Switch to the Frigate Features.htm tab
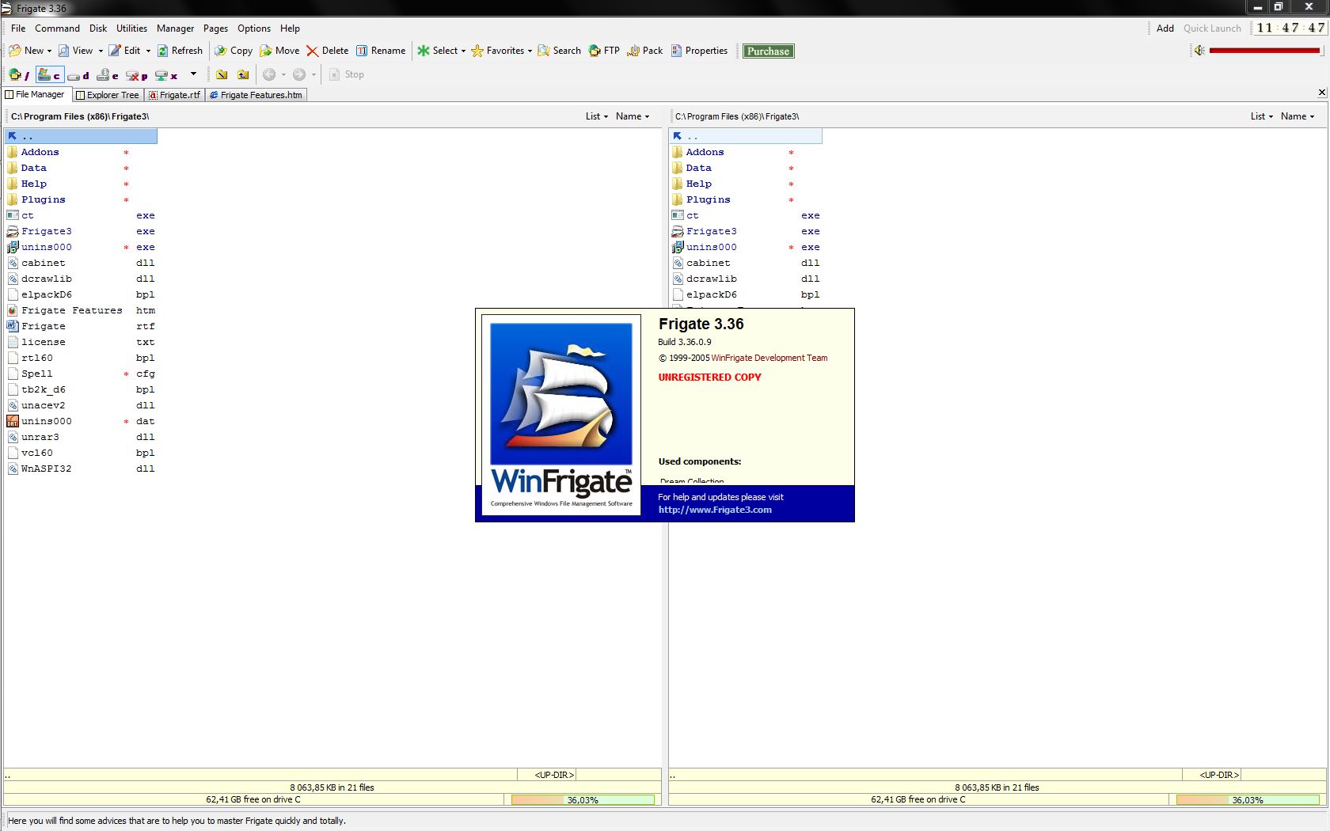 (x=256, y=95)
